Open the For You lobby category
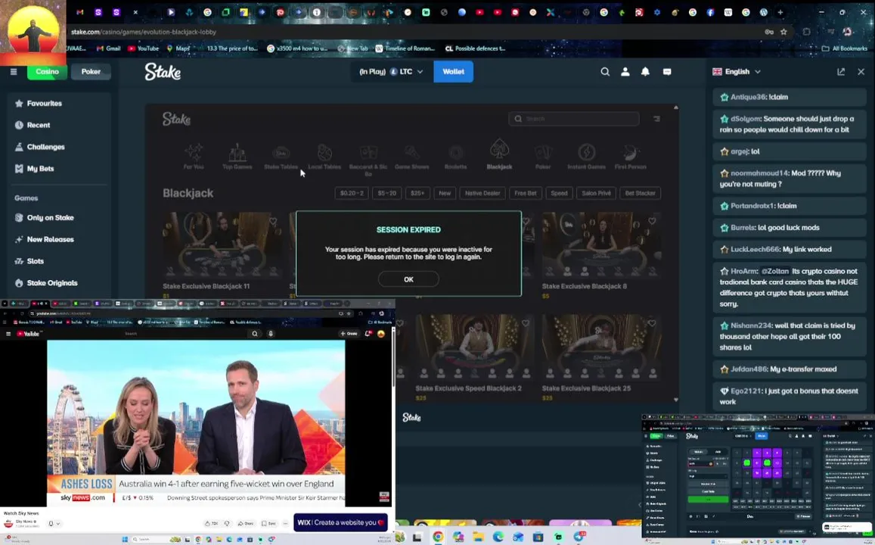This screenshot has width=875, height=545. [x=194, y=156]
